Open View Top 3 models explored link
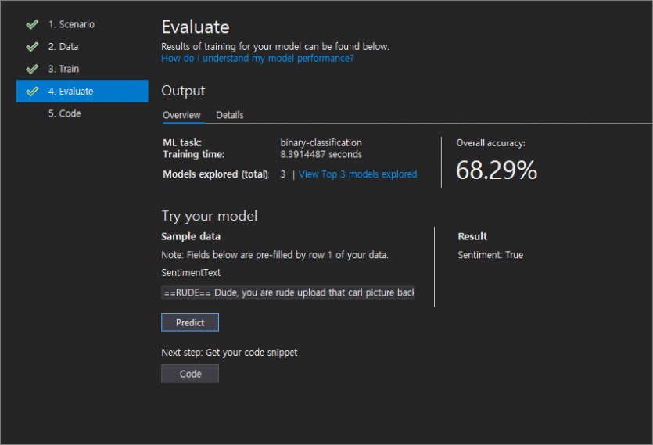 coord(357,174)
